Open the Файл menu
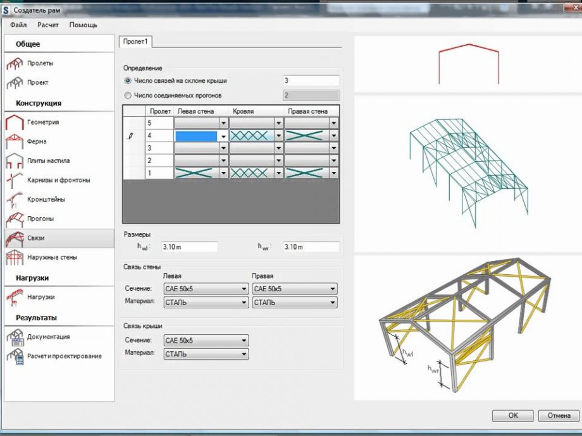This screenshot has height=436, width=582. [x=18, y=25]
